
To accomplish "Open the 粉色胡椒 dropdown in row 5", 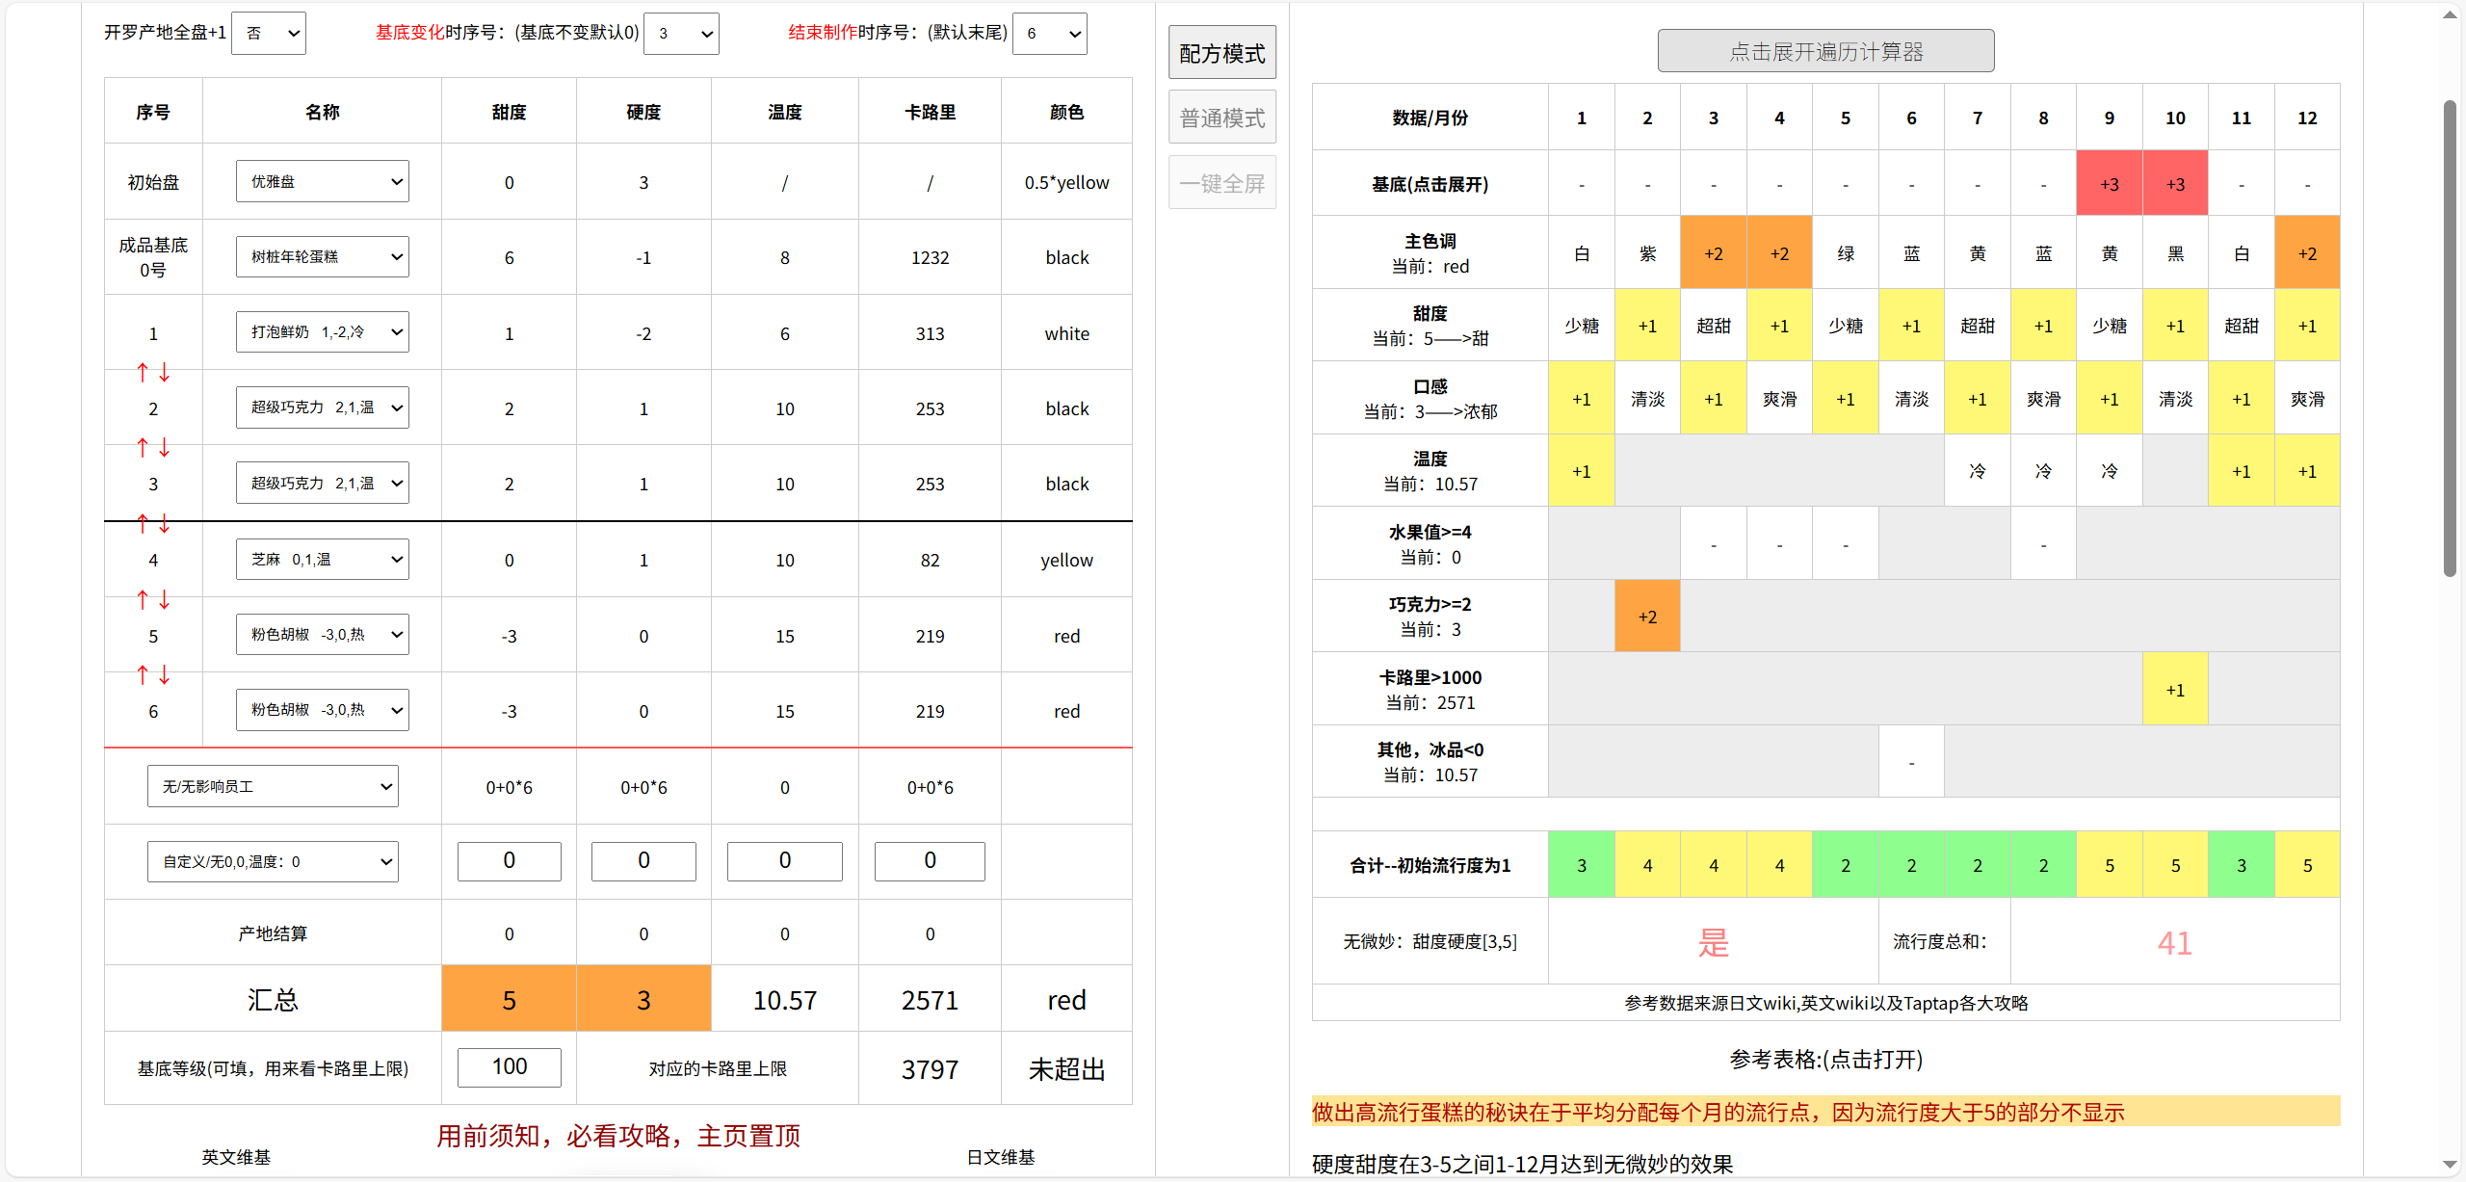I will [x=322, y=634].
